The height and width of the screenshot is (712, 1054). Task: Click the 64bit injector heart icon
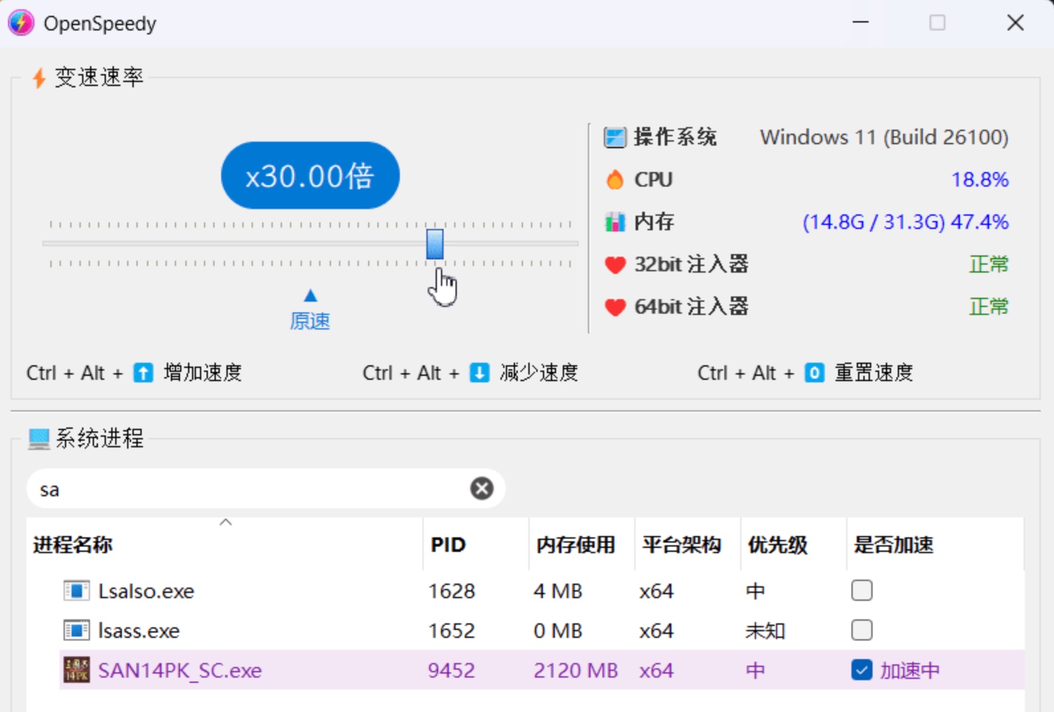pos(615,307)
